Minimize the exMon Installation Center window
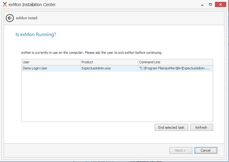Screen dimensions: 229x162 [x=202, y=5]
